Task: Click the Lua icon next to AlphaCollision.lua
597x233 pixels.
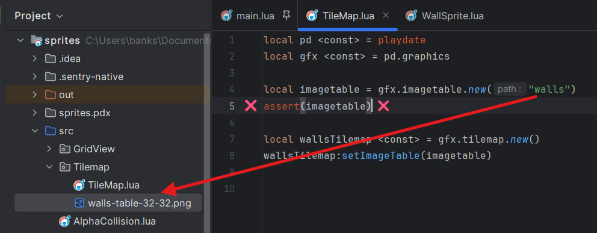Action: click(x=65, y=221)
